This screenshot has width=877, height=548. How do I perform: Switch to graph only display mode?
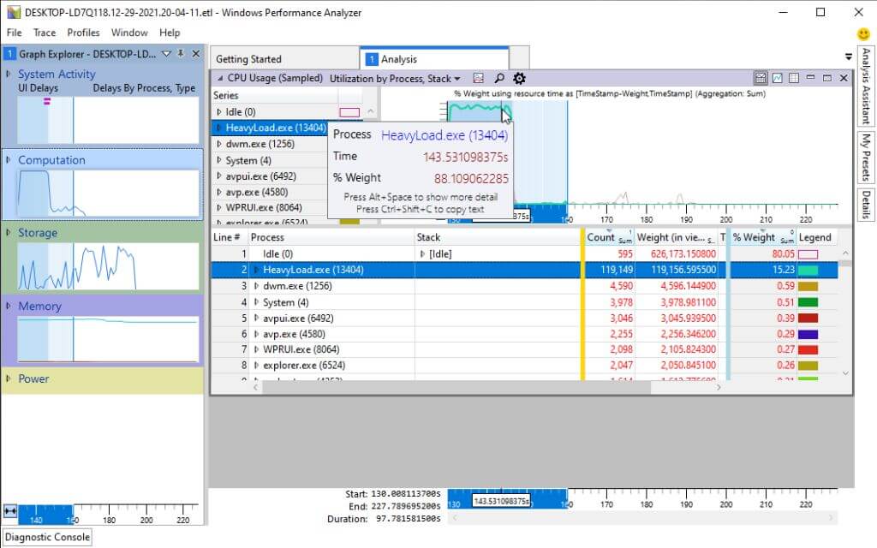(778, 78)
